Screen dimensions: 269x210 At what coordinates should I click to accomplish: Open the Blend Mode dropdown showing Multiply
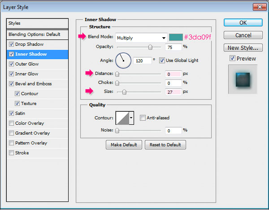point(141,38)
